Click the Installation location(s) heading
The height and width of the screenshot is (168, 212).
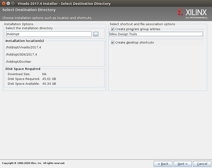(x=25, y=41)
